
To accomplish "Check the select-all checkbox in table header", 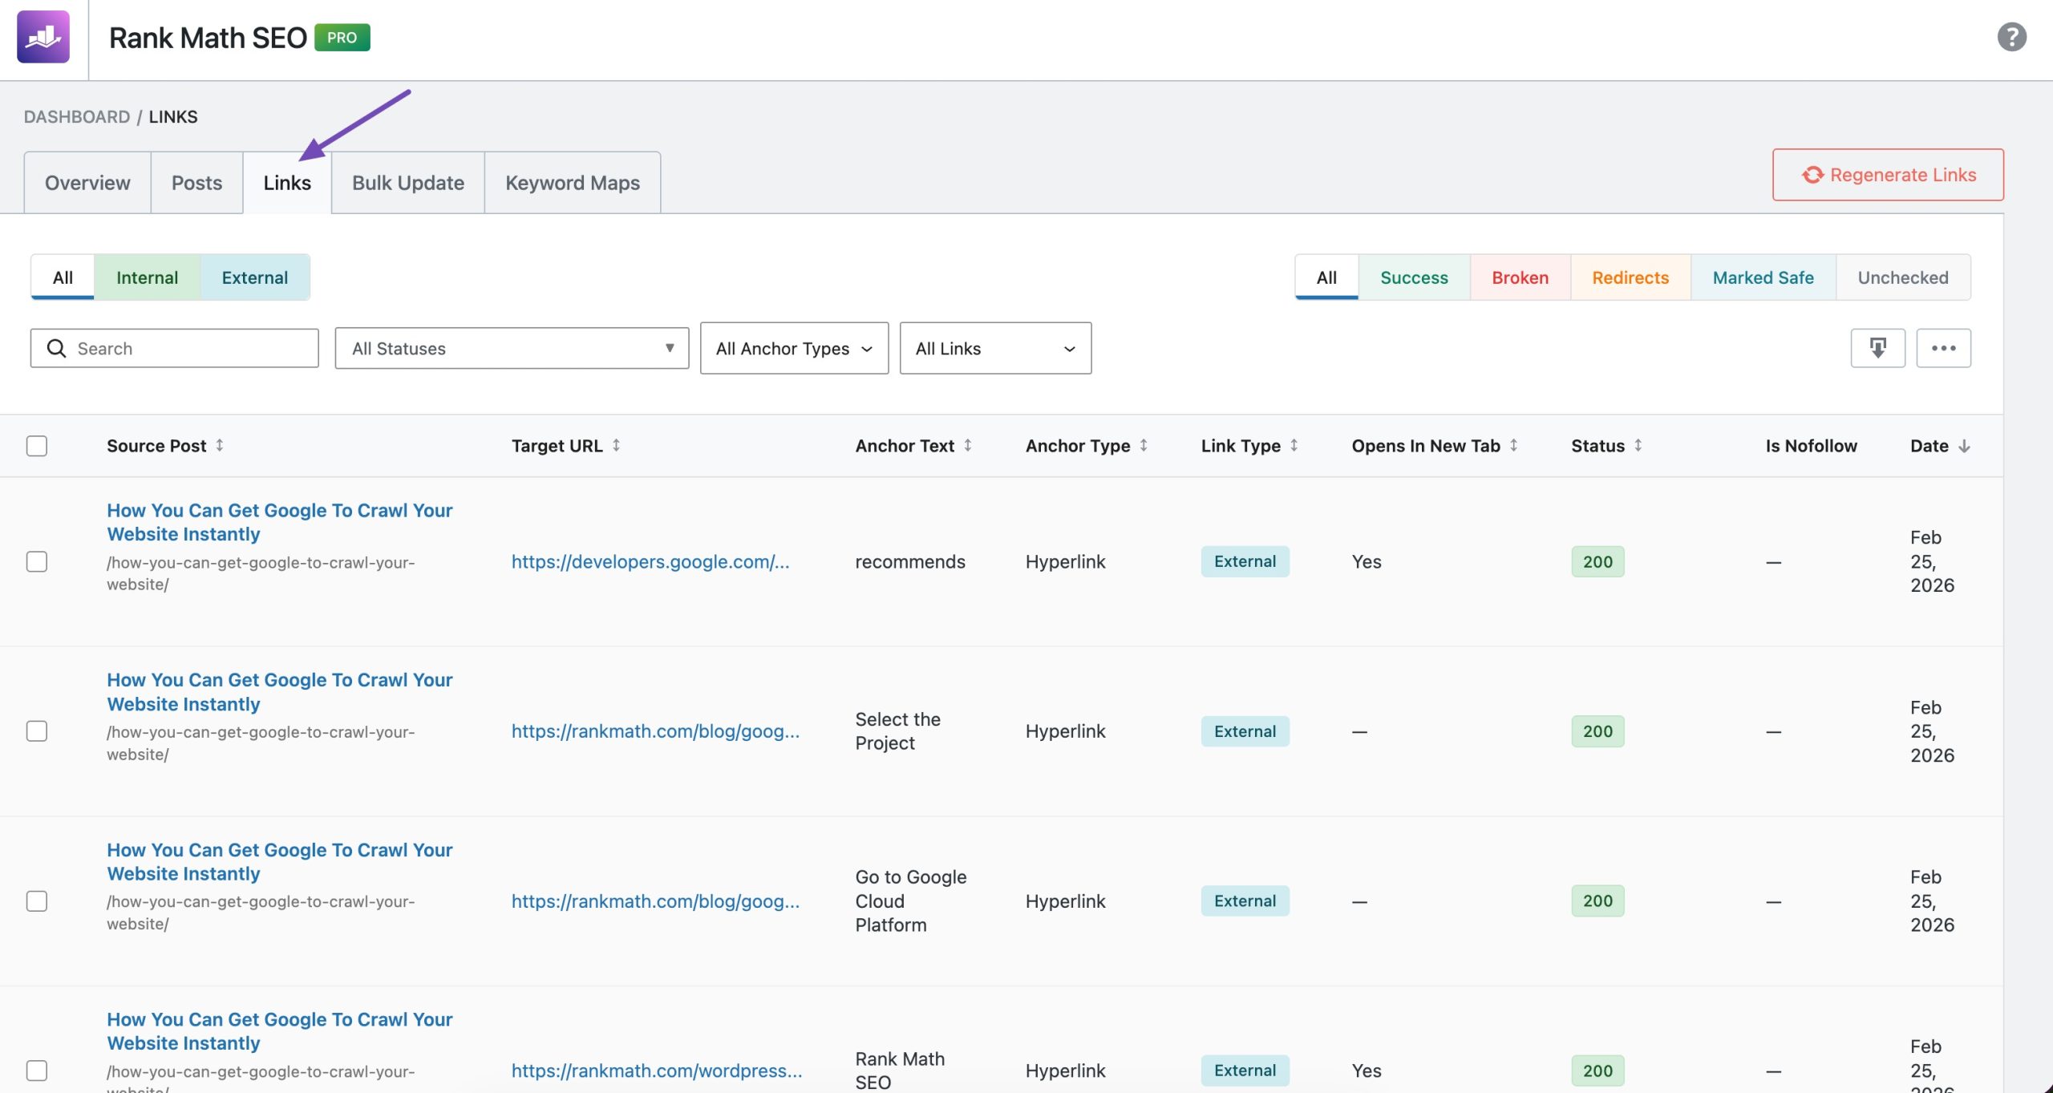I will (x=37, y=446).
